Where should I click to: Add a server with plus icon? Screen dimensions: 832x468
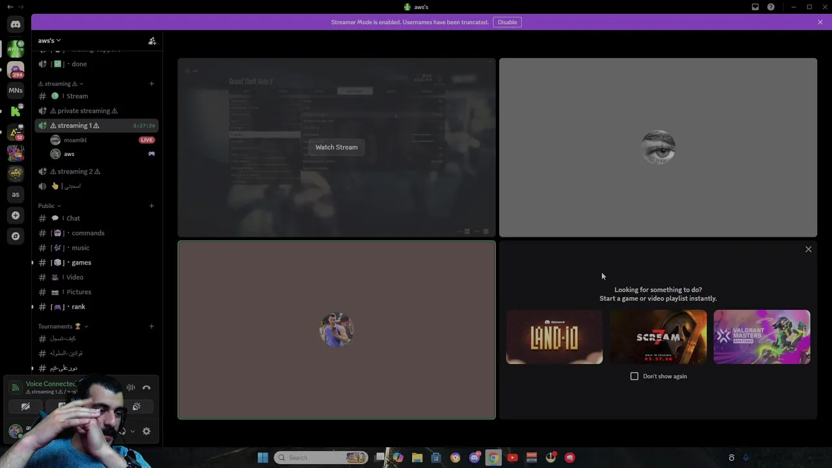16,215
